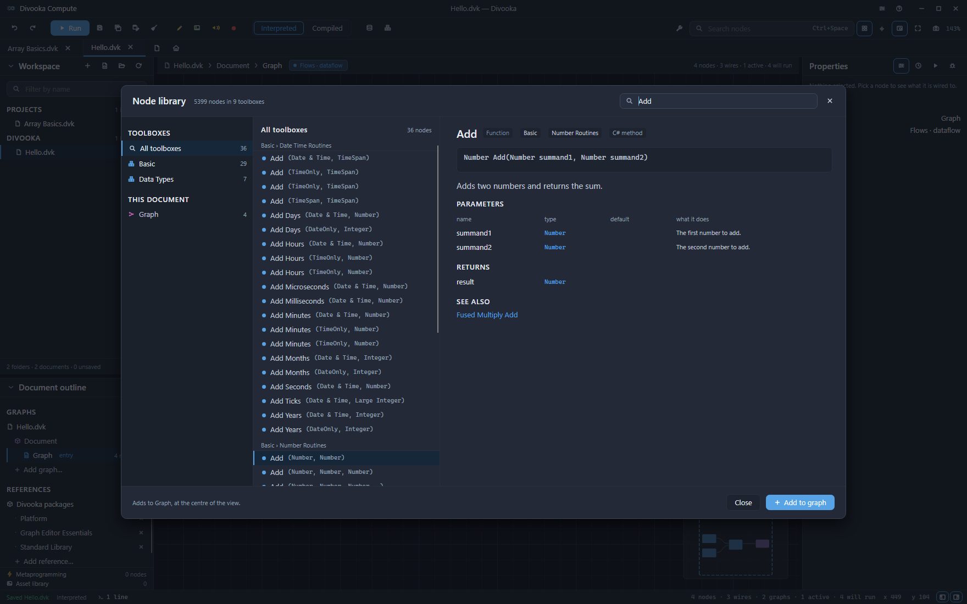
Task: Select Add Seconds (Date & Time, Number)
Action: tap(346, 387)
